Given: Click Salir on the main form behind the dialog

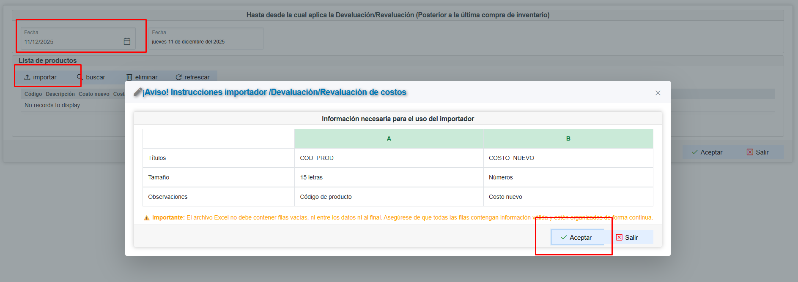Looking at the screenshot, I should 757,152.
